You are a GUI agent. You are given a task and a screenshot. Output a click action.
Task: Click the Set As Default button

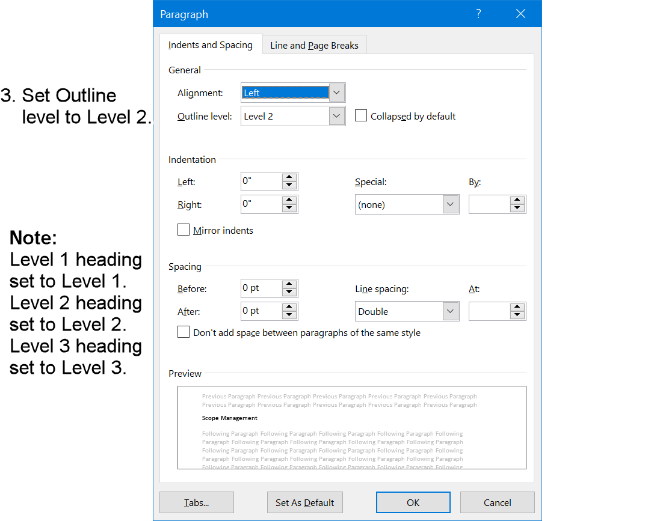(x=304, y=502)
